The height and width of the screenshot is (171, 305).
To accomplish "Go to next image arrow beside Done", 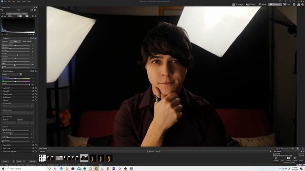I will point(24,161).
